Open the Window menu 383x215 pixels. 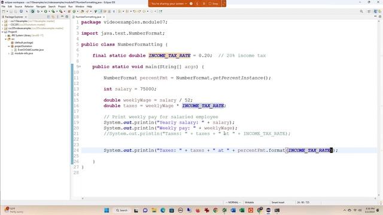pos(80,7)
